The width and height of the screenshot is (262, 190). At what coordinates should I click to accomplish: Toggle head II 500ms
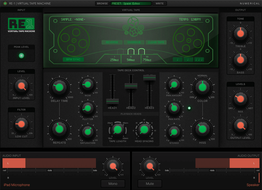131,59
